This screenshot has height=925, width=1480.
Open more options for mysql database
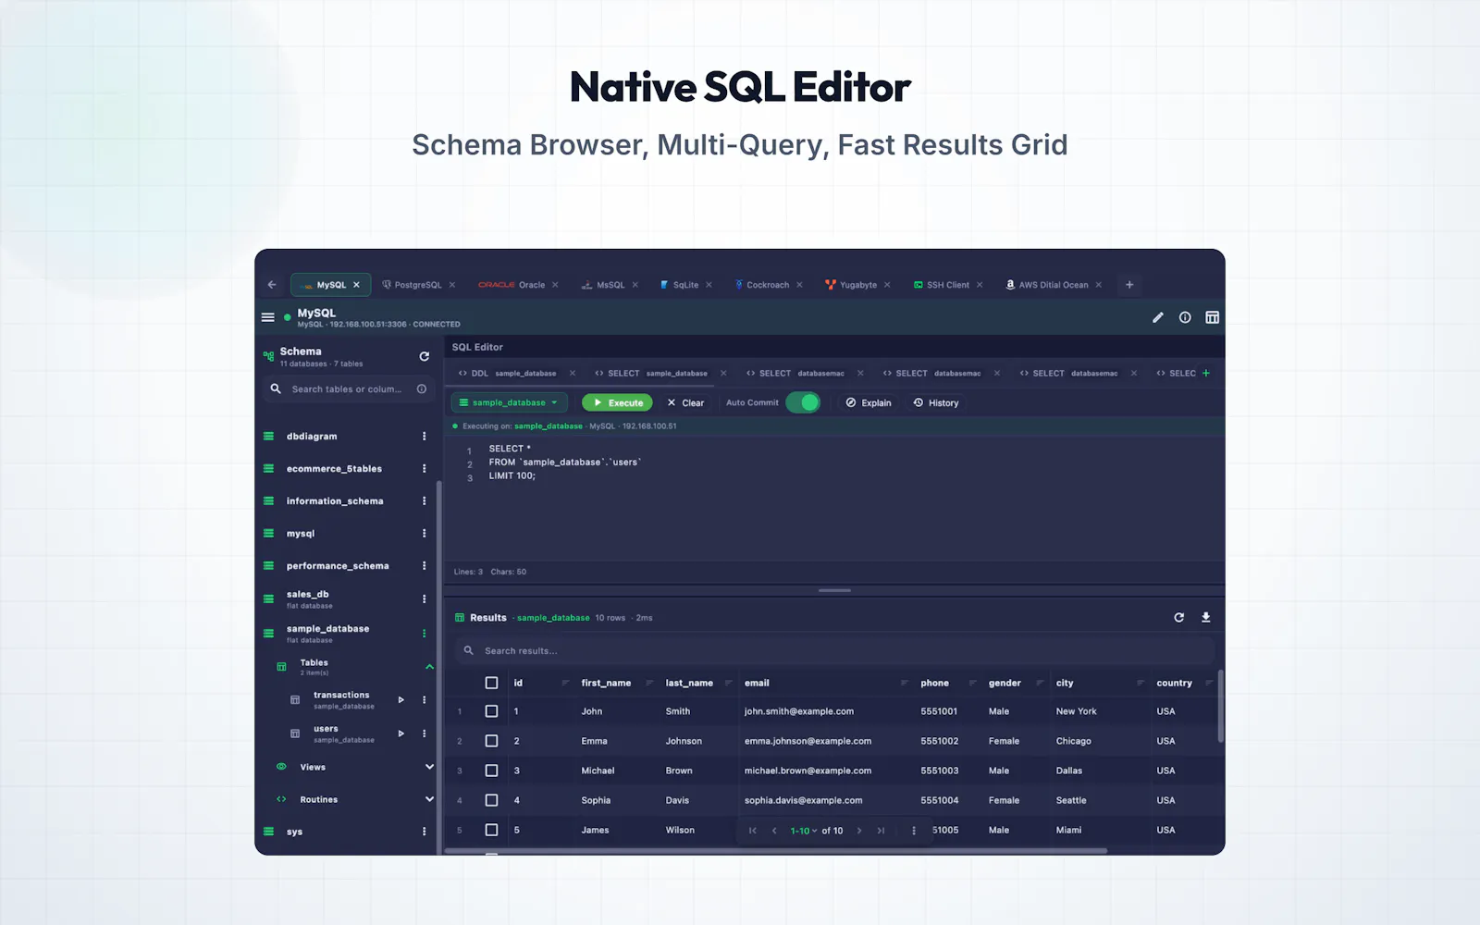(425, 534)
